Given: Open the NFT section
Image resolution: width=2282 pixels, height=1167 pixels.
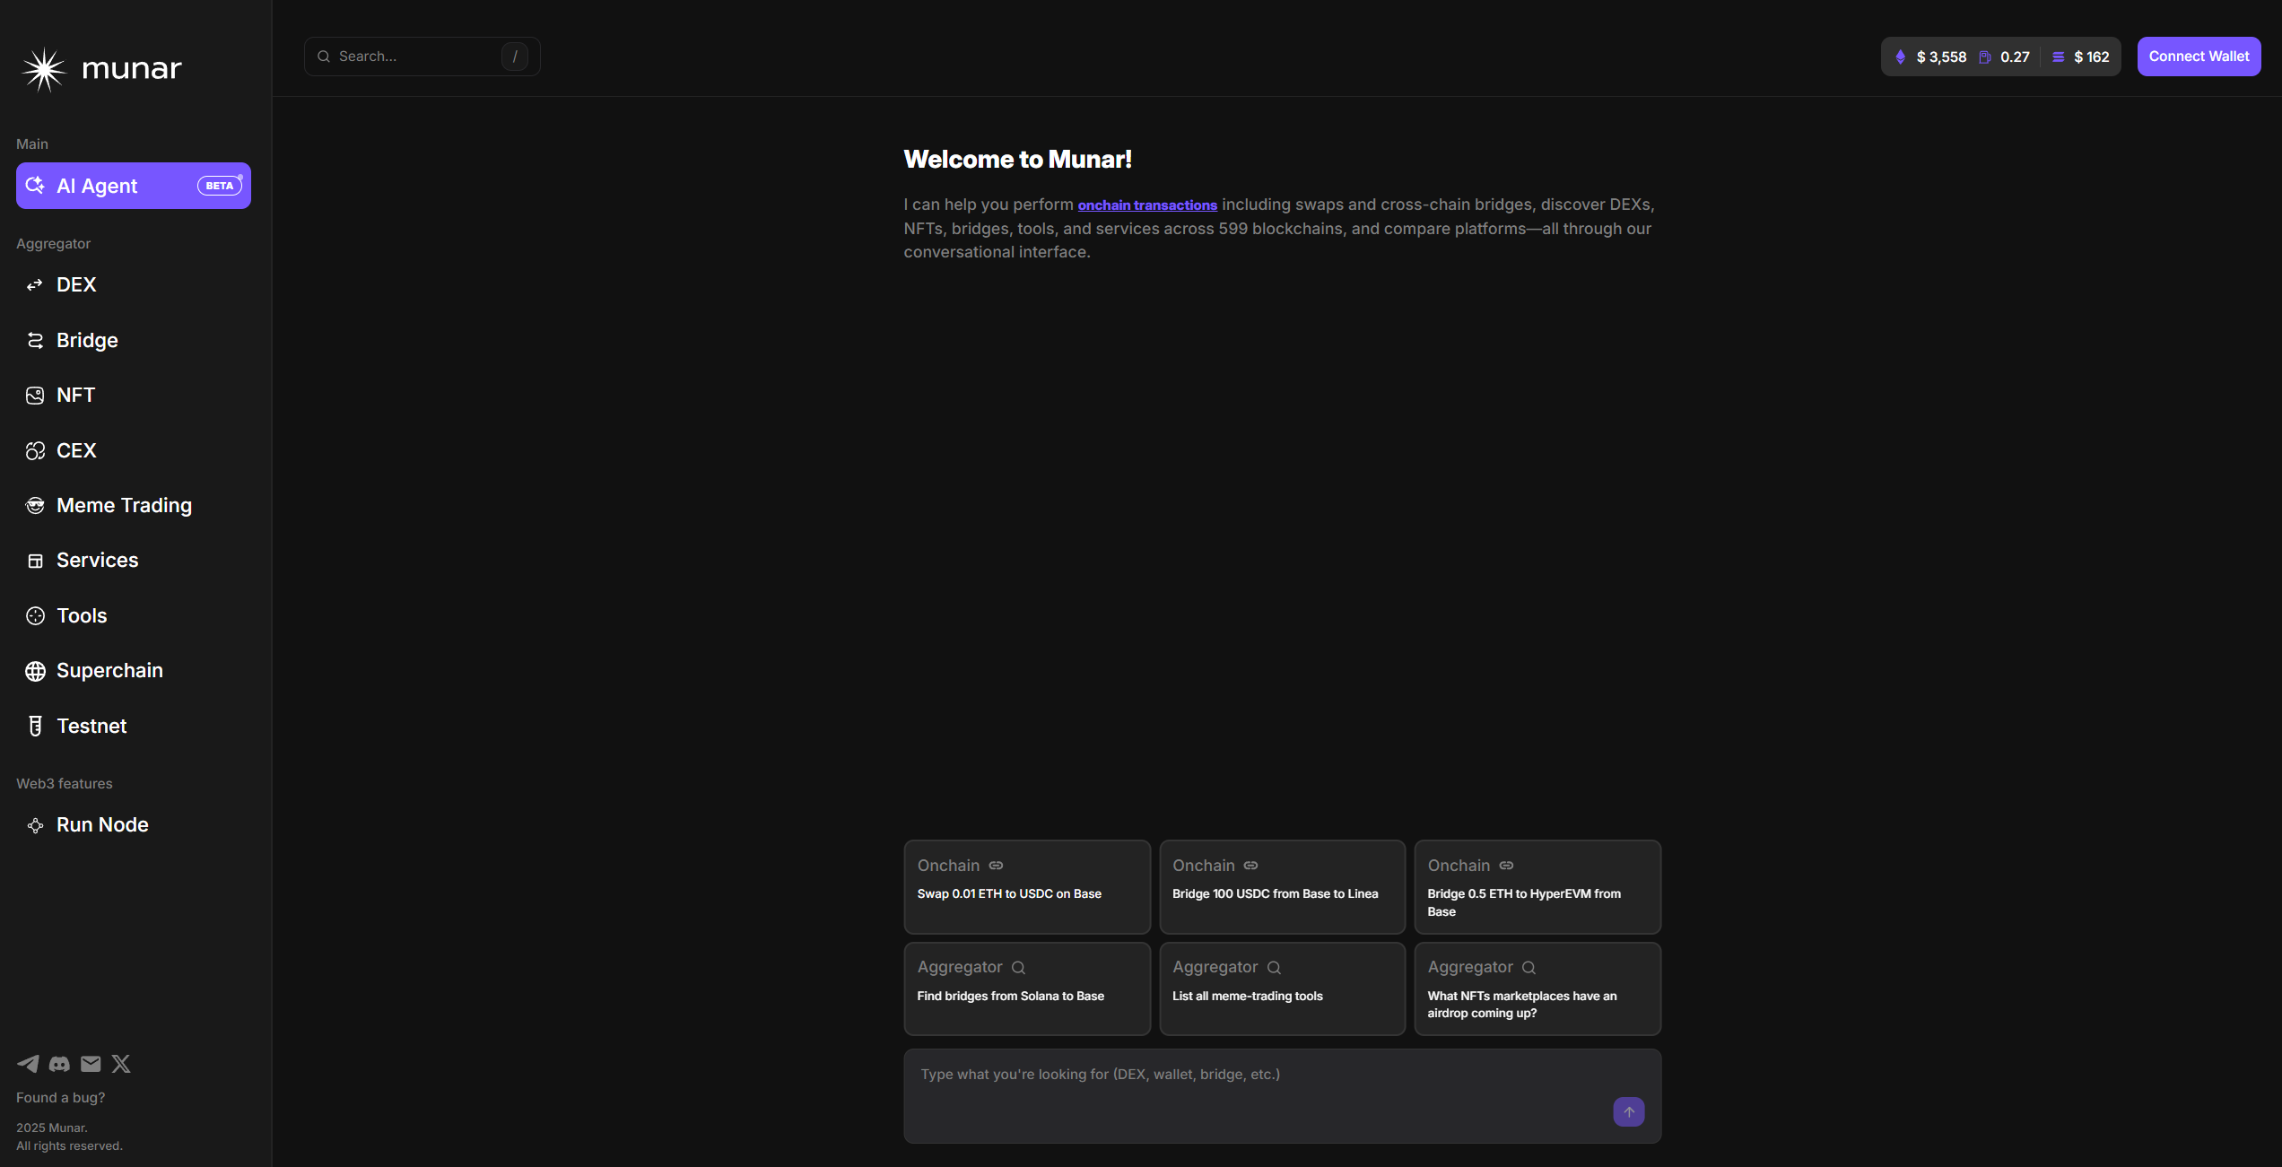Looking at the screenshot, I should (134, 395).
